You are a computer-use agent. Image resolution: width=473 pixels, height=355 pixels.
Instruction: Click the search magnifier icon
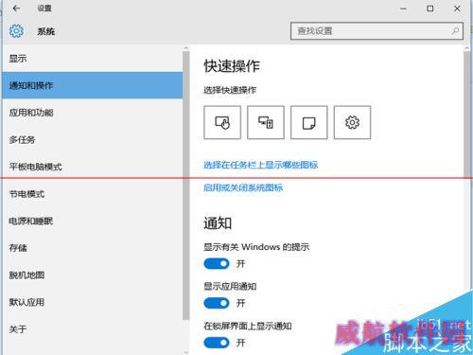pos(455,31)
